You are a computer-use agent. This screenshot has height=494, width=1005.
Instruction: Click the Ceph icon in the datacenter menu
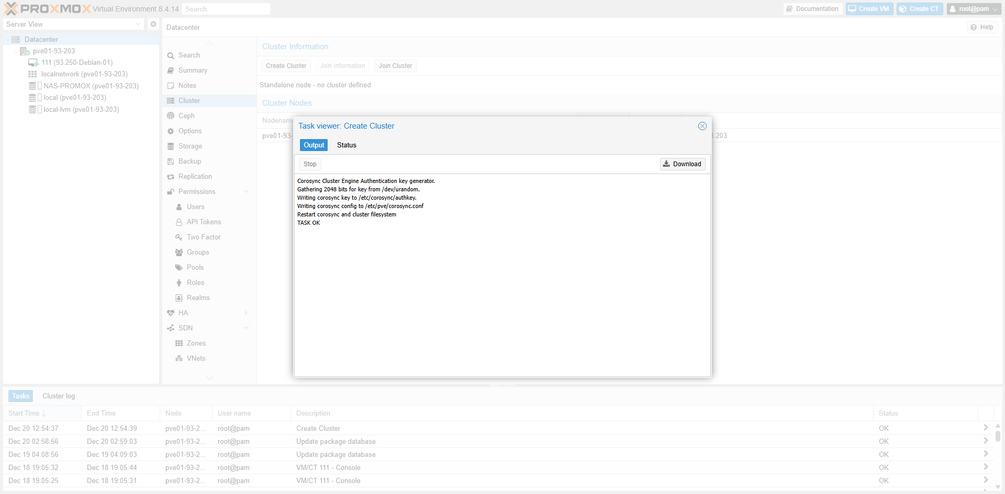tap(171, 116)
